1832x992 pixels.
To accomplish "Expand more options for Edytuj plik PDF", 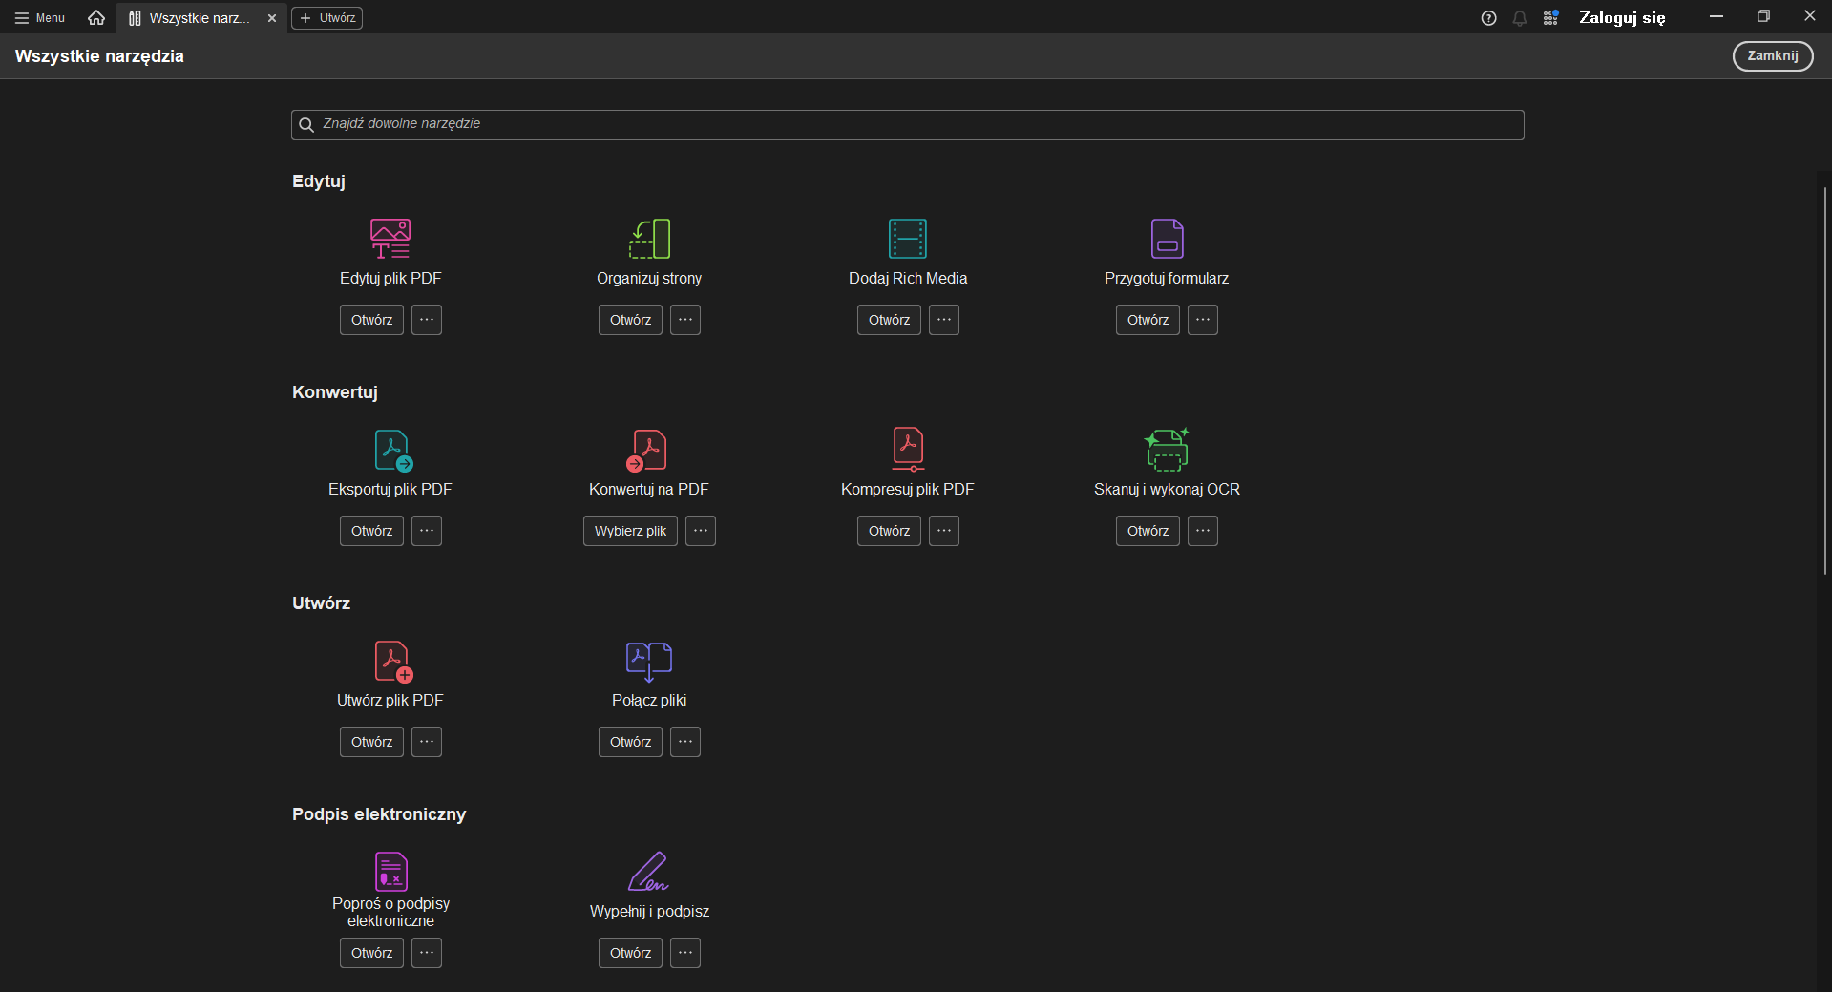I will 427,320.
